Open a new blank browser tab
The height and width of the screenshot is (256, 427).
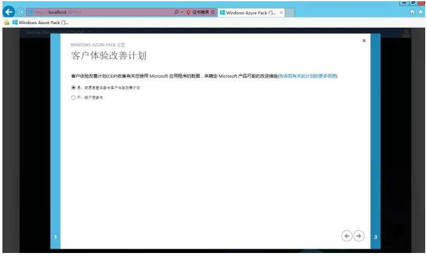(x=289, y=13)
